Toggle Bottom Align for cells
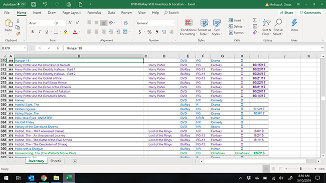The width and height of the screenshot is (326, 183). pos(104,23)
